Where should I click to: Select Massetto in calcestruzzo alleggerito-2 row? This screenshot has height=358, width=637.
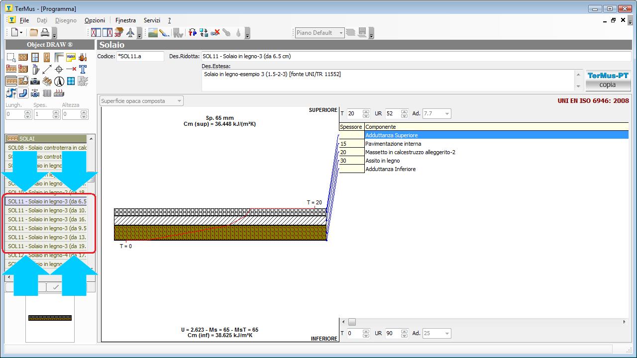(x=410, y=152)
